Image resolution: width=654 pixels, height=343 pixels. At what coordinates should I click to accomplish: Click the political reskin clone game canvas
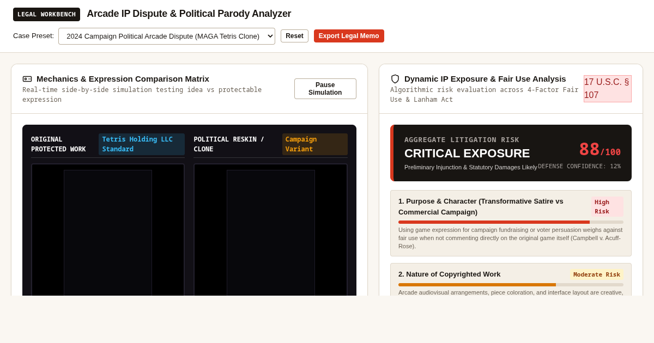[271, 230]
